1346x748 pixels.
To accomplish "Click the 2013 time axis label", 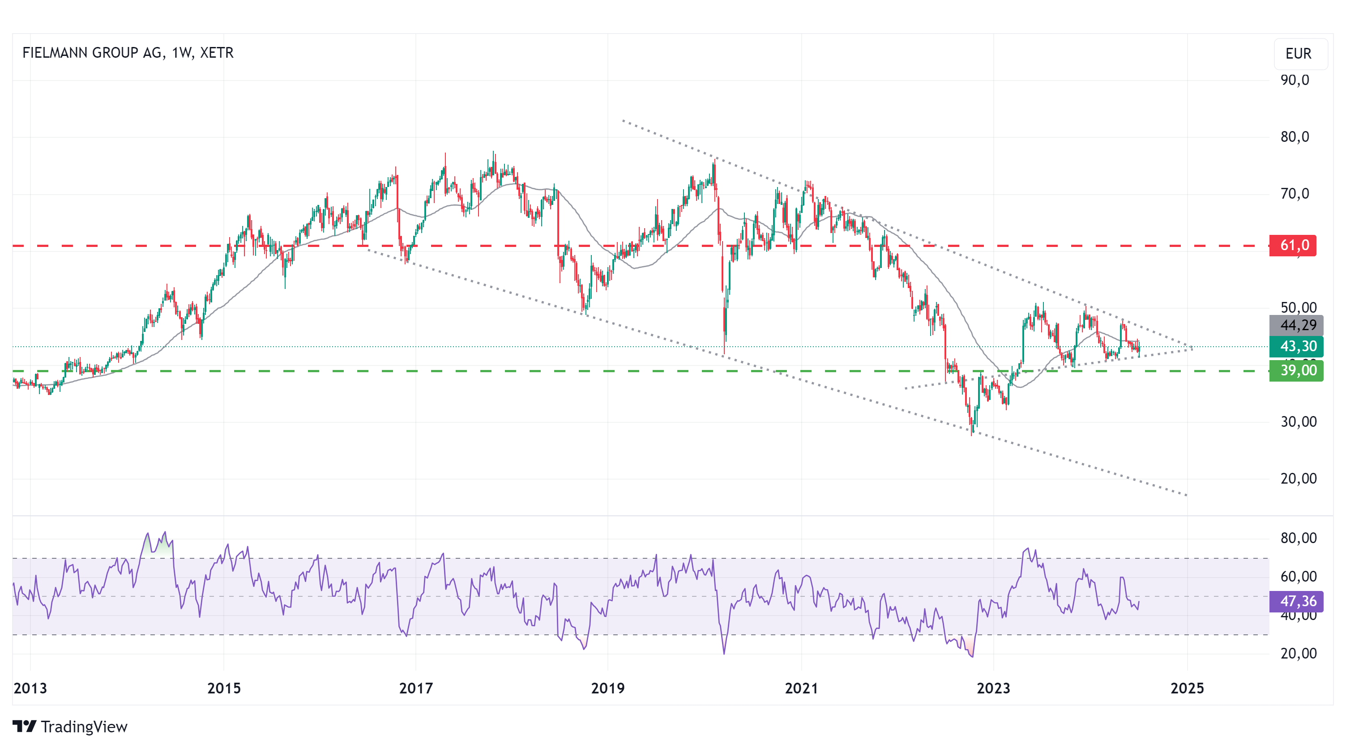I will [x=30, y=688].
